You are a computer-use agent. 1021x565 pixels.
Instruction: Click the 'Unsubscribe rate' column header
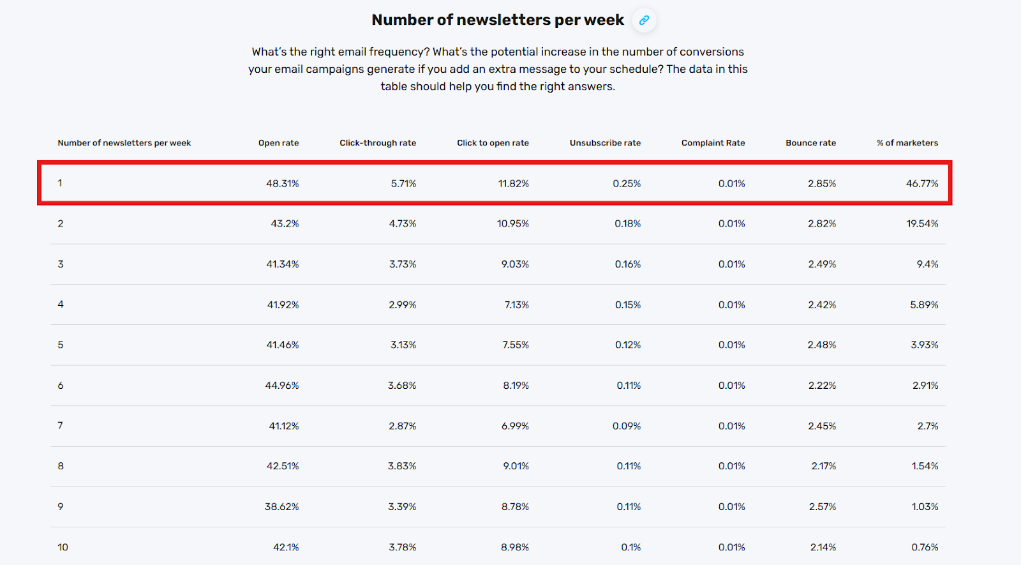(x=605, y=143)
